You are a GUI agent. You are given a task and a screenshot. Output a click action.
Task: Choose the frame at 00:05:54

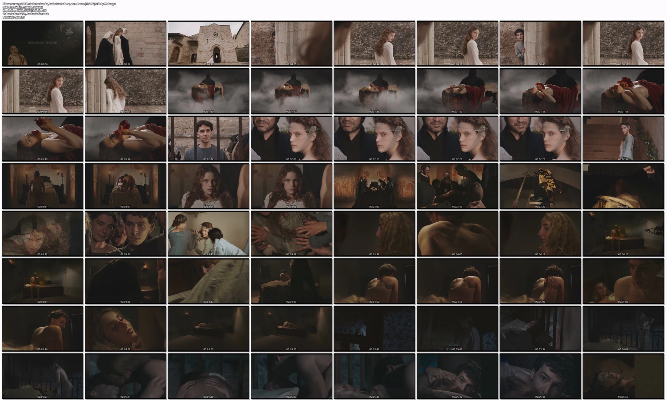coord(540,329)
